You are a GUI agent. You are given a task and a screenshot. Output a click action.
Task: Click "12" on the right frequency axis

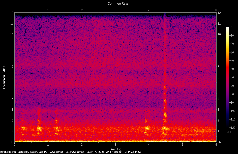tap(219, 13)
